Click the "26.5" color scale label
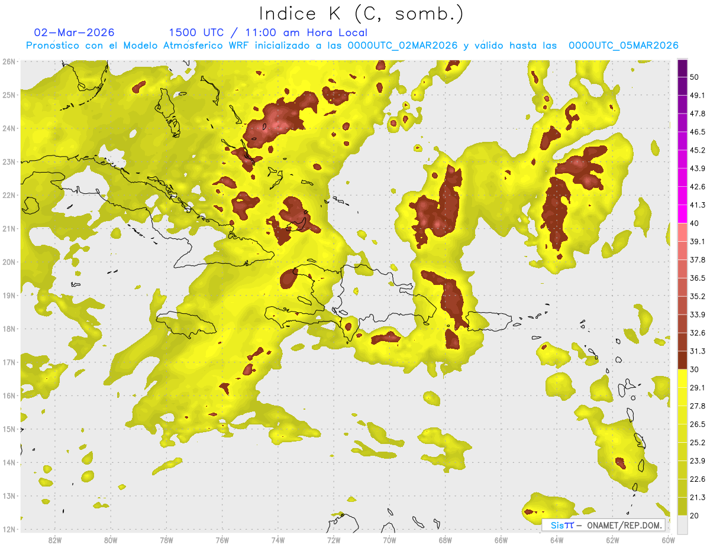The height and width of the screenshot is (548, 710). pyautogui.click(x=698, y=424)
